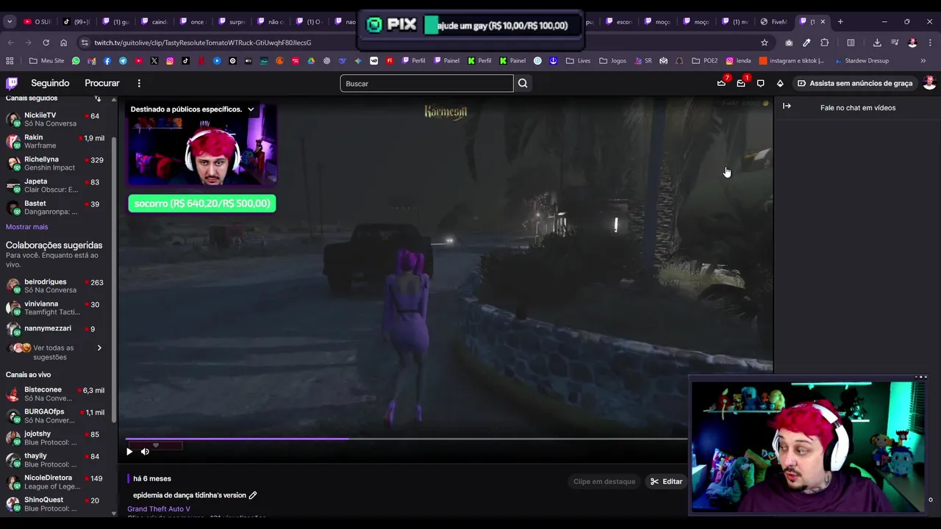Open the whispers chat icon
The height and width of the screenshot is (529, 941).
point(761,83)
